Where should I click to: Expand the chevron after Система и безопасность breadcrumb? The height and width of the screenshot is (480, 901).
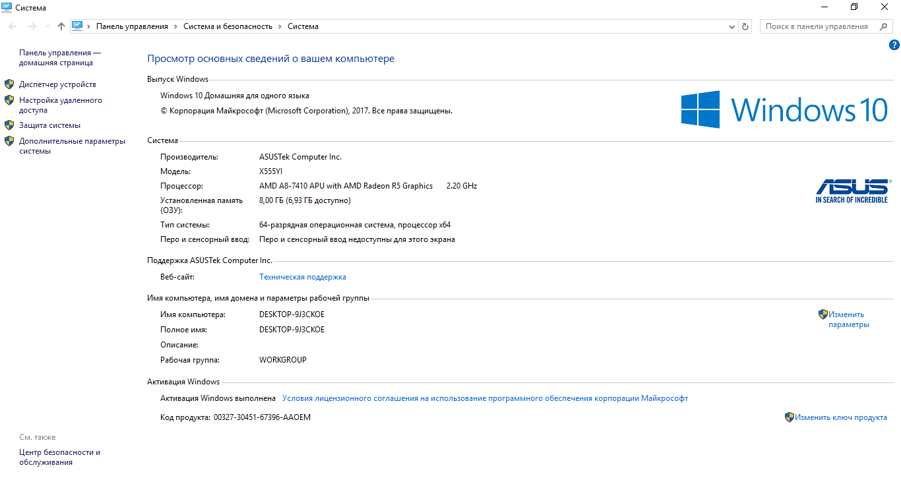coord(280,26)
